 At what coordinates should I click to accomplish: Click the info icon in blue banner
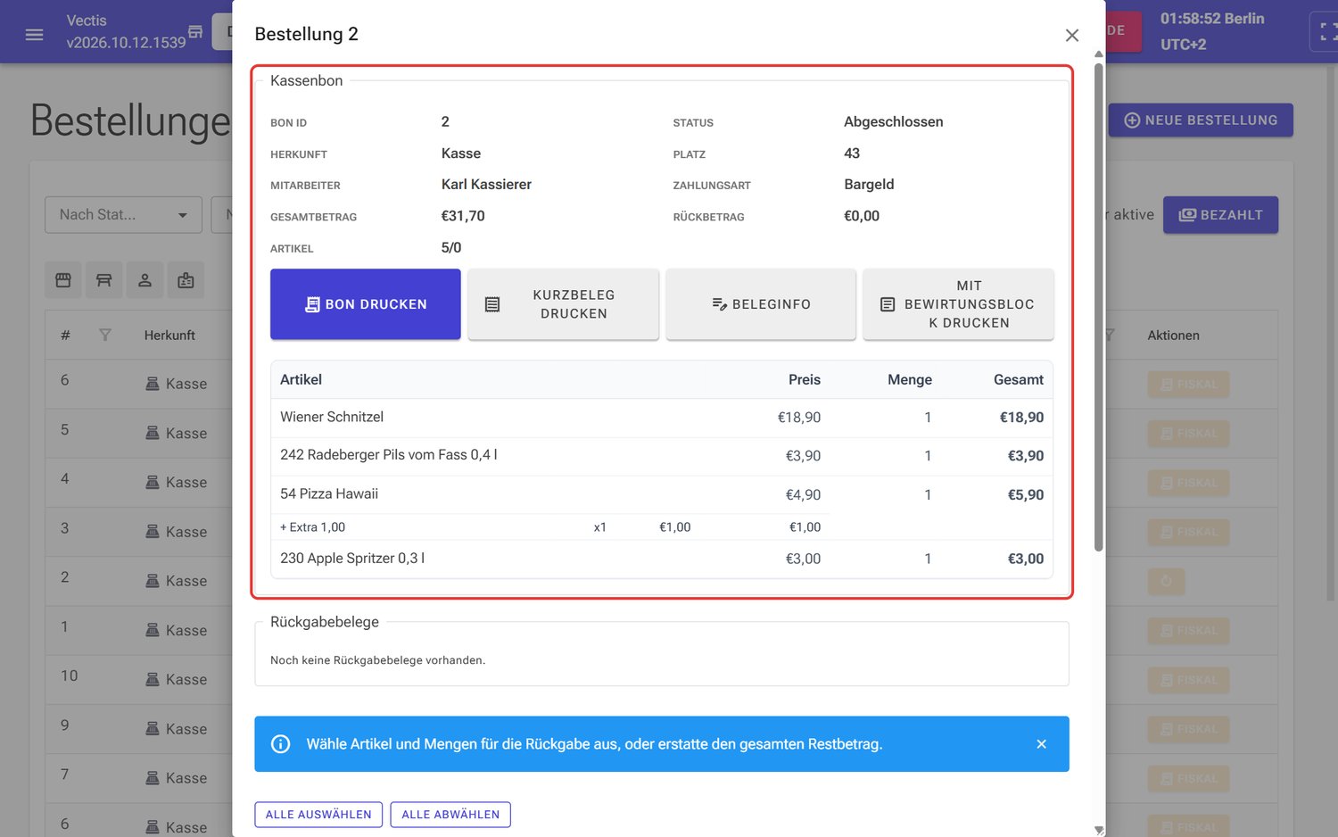point(280,744)
